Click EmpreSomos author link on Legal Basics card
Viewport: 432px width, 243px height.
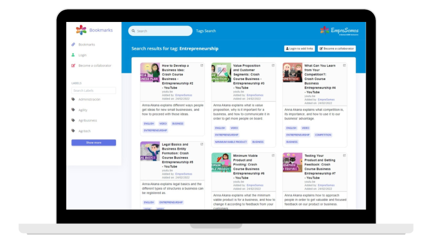click(183, 174)
